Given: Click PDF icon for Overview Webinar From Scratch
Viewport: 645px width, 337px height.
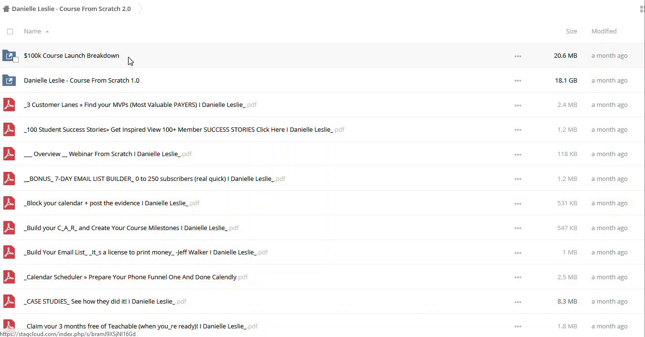Looking at the screenshot, I should point(9,154).
